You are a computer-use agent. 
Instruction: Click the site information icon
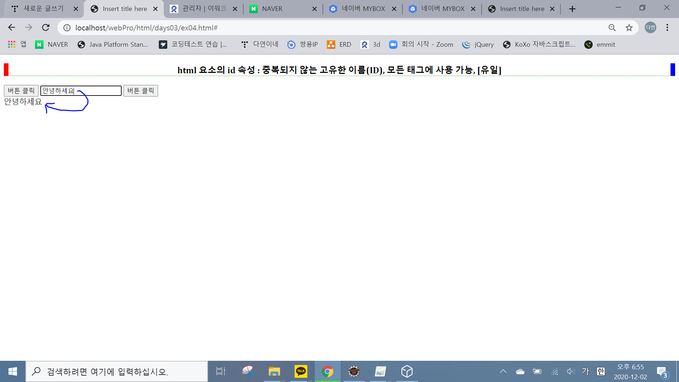(67, 28)
